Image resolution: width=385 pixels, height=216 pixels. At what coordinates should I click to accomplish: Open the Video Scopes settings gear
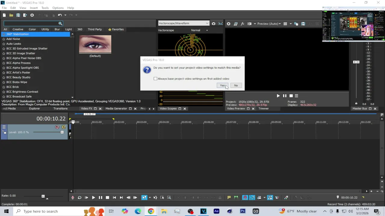pos(214,23)
